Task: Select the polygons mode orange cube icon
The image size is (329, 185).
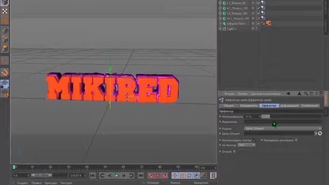Action: (5, 49)
